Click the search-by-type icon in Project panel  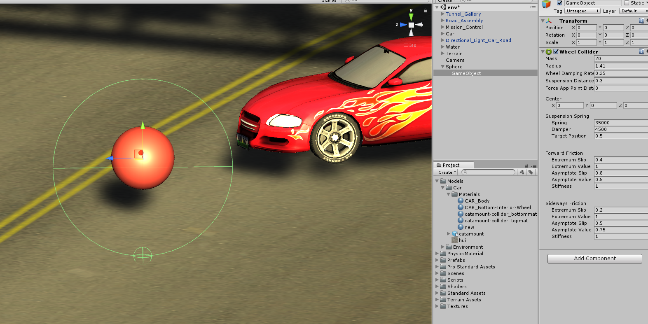(522, 172)
